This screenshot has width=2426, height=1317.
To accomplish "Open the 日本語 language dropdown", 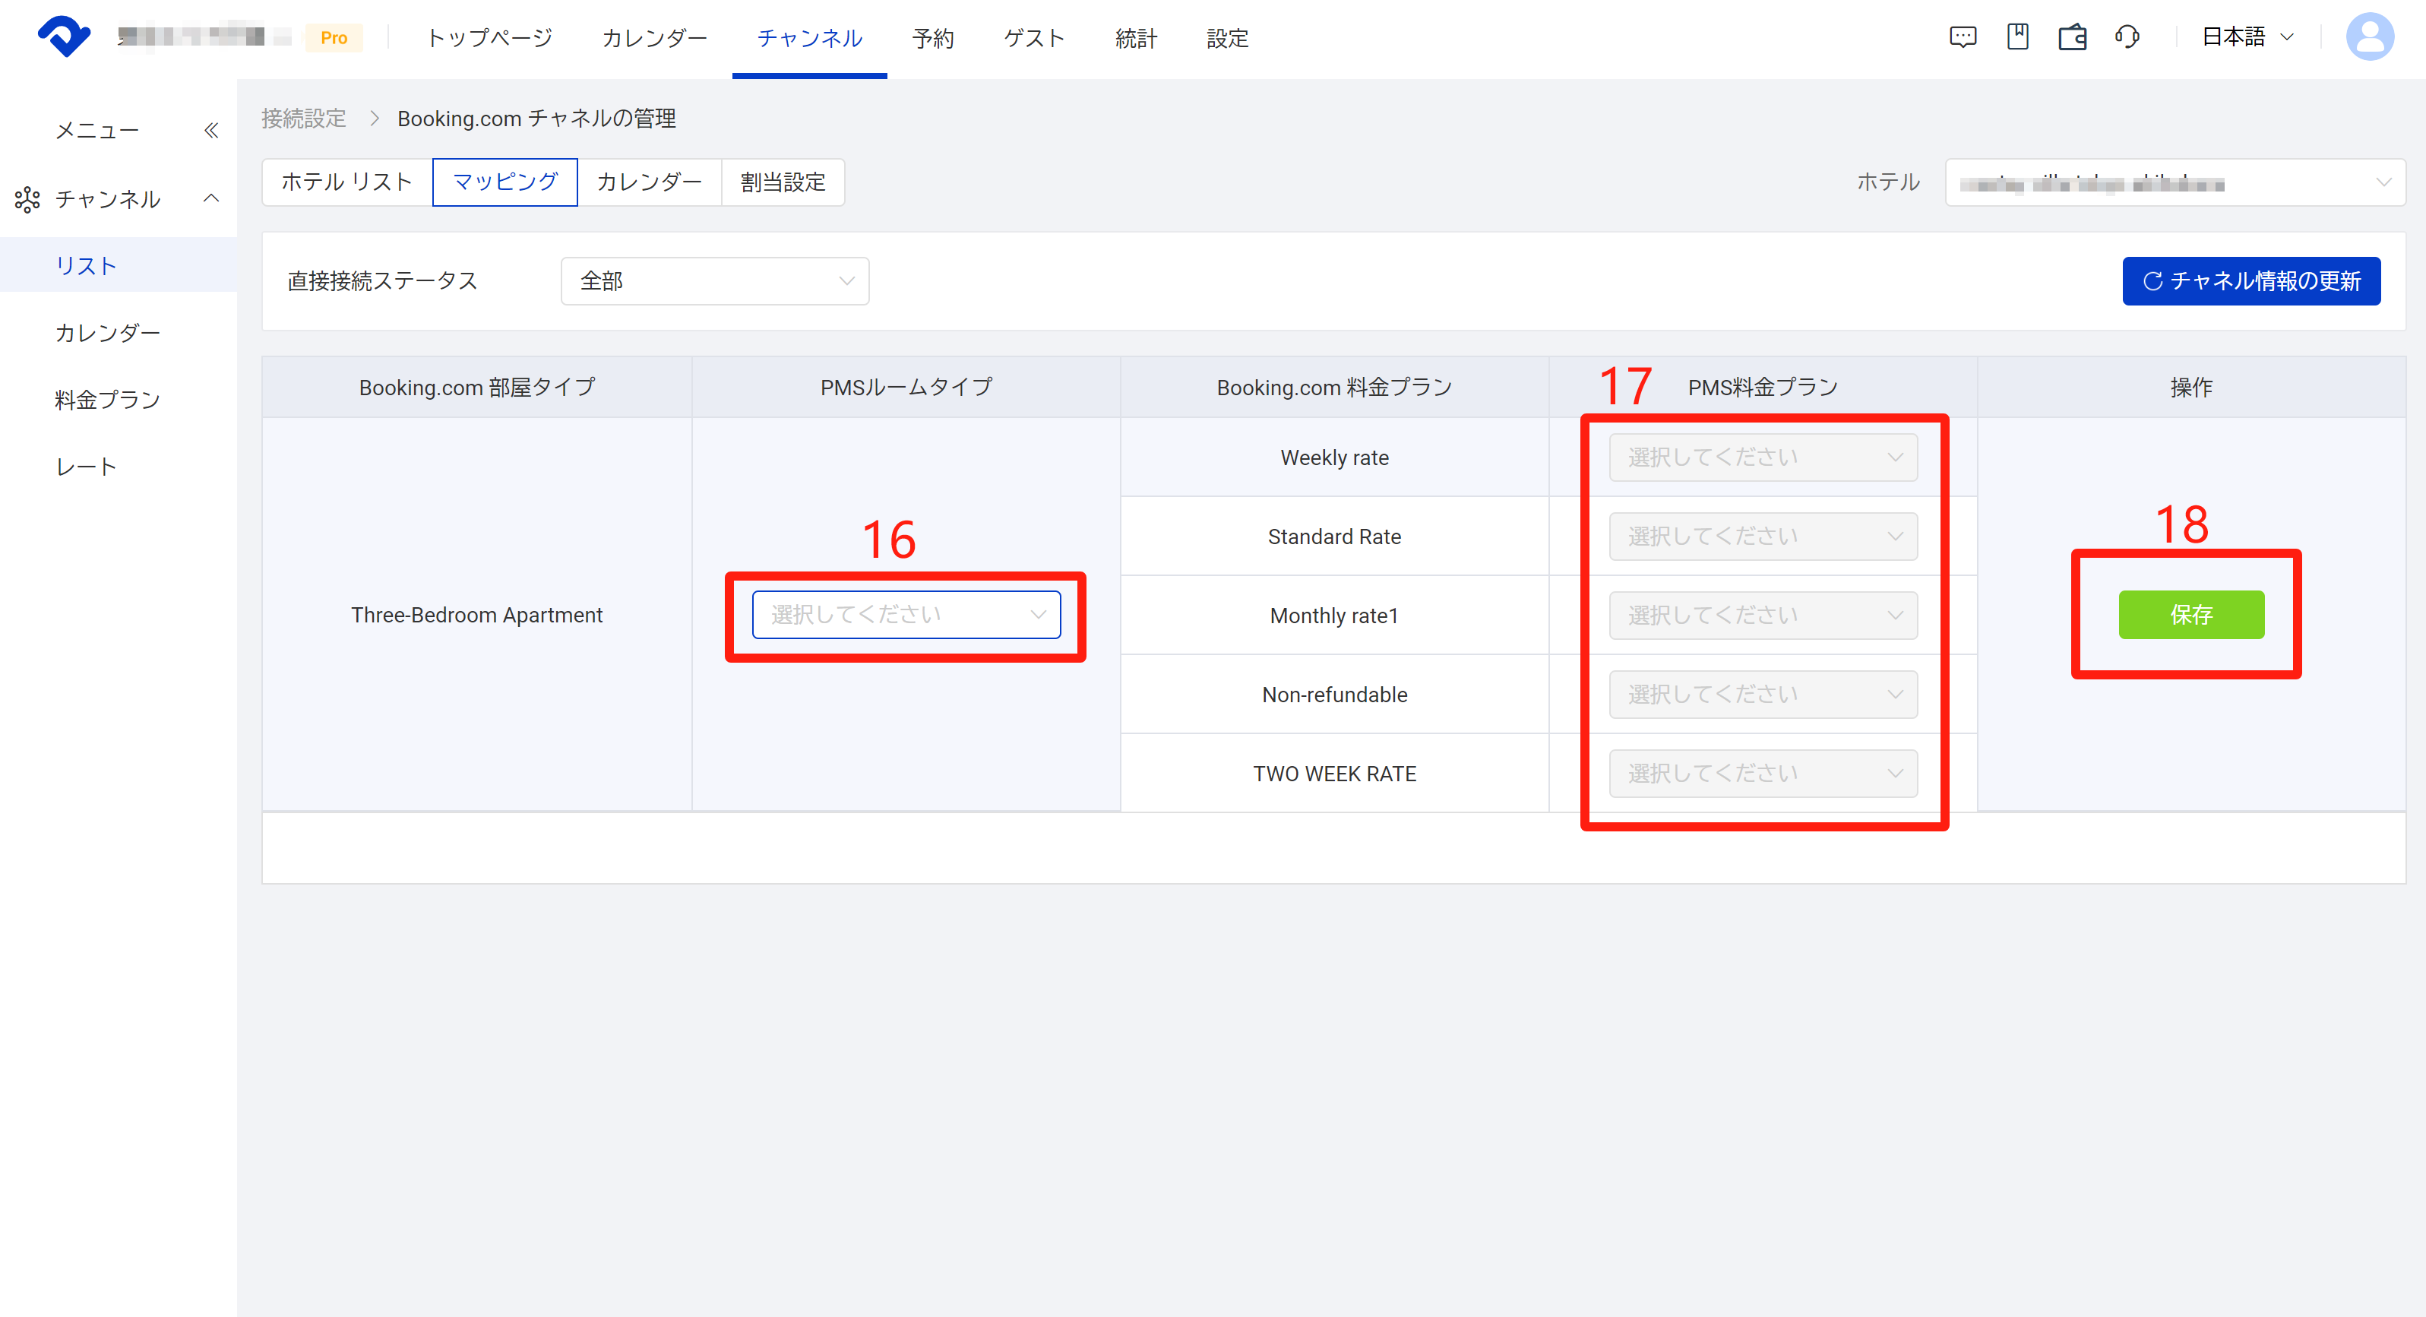I will click(x=2247, y=36).
